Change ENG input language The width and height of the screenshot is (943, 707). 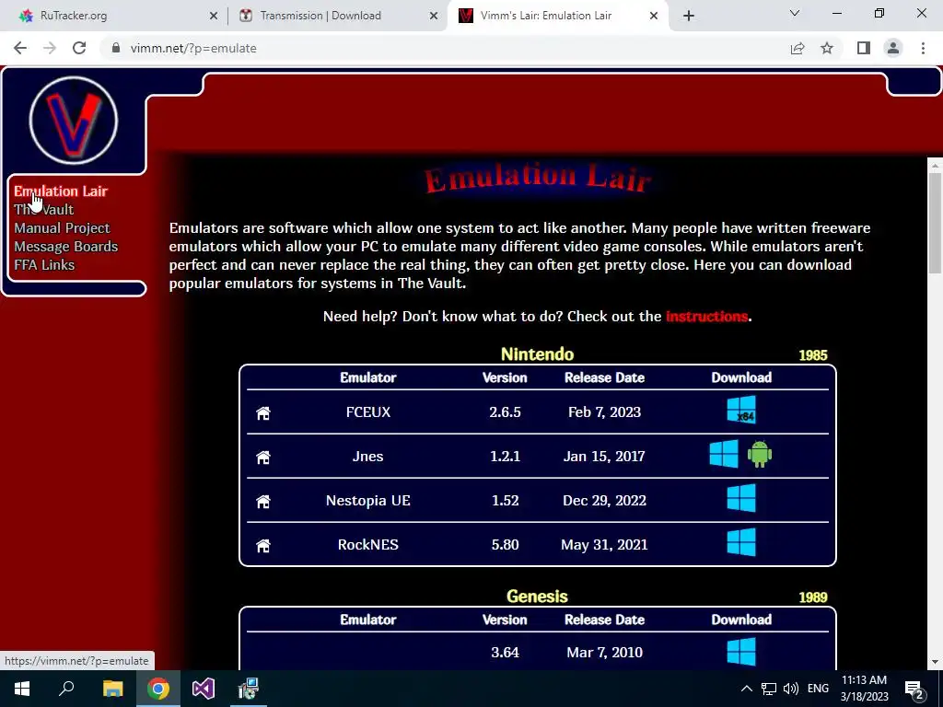[x=818, y=689]
